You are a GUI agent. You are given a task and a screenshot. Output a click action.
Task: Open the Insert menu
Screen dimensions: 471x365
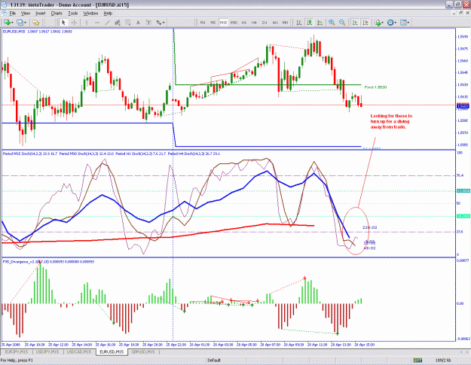coord(40,14)
